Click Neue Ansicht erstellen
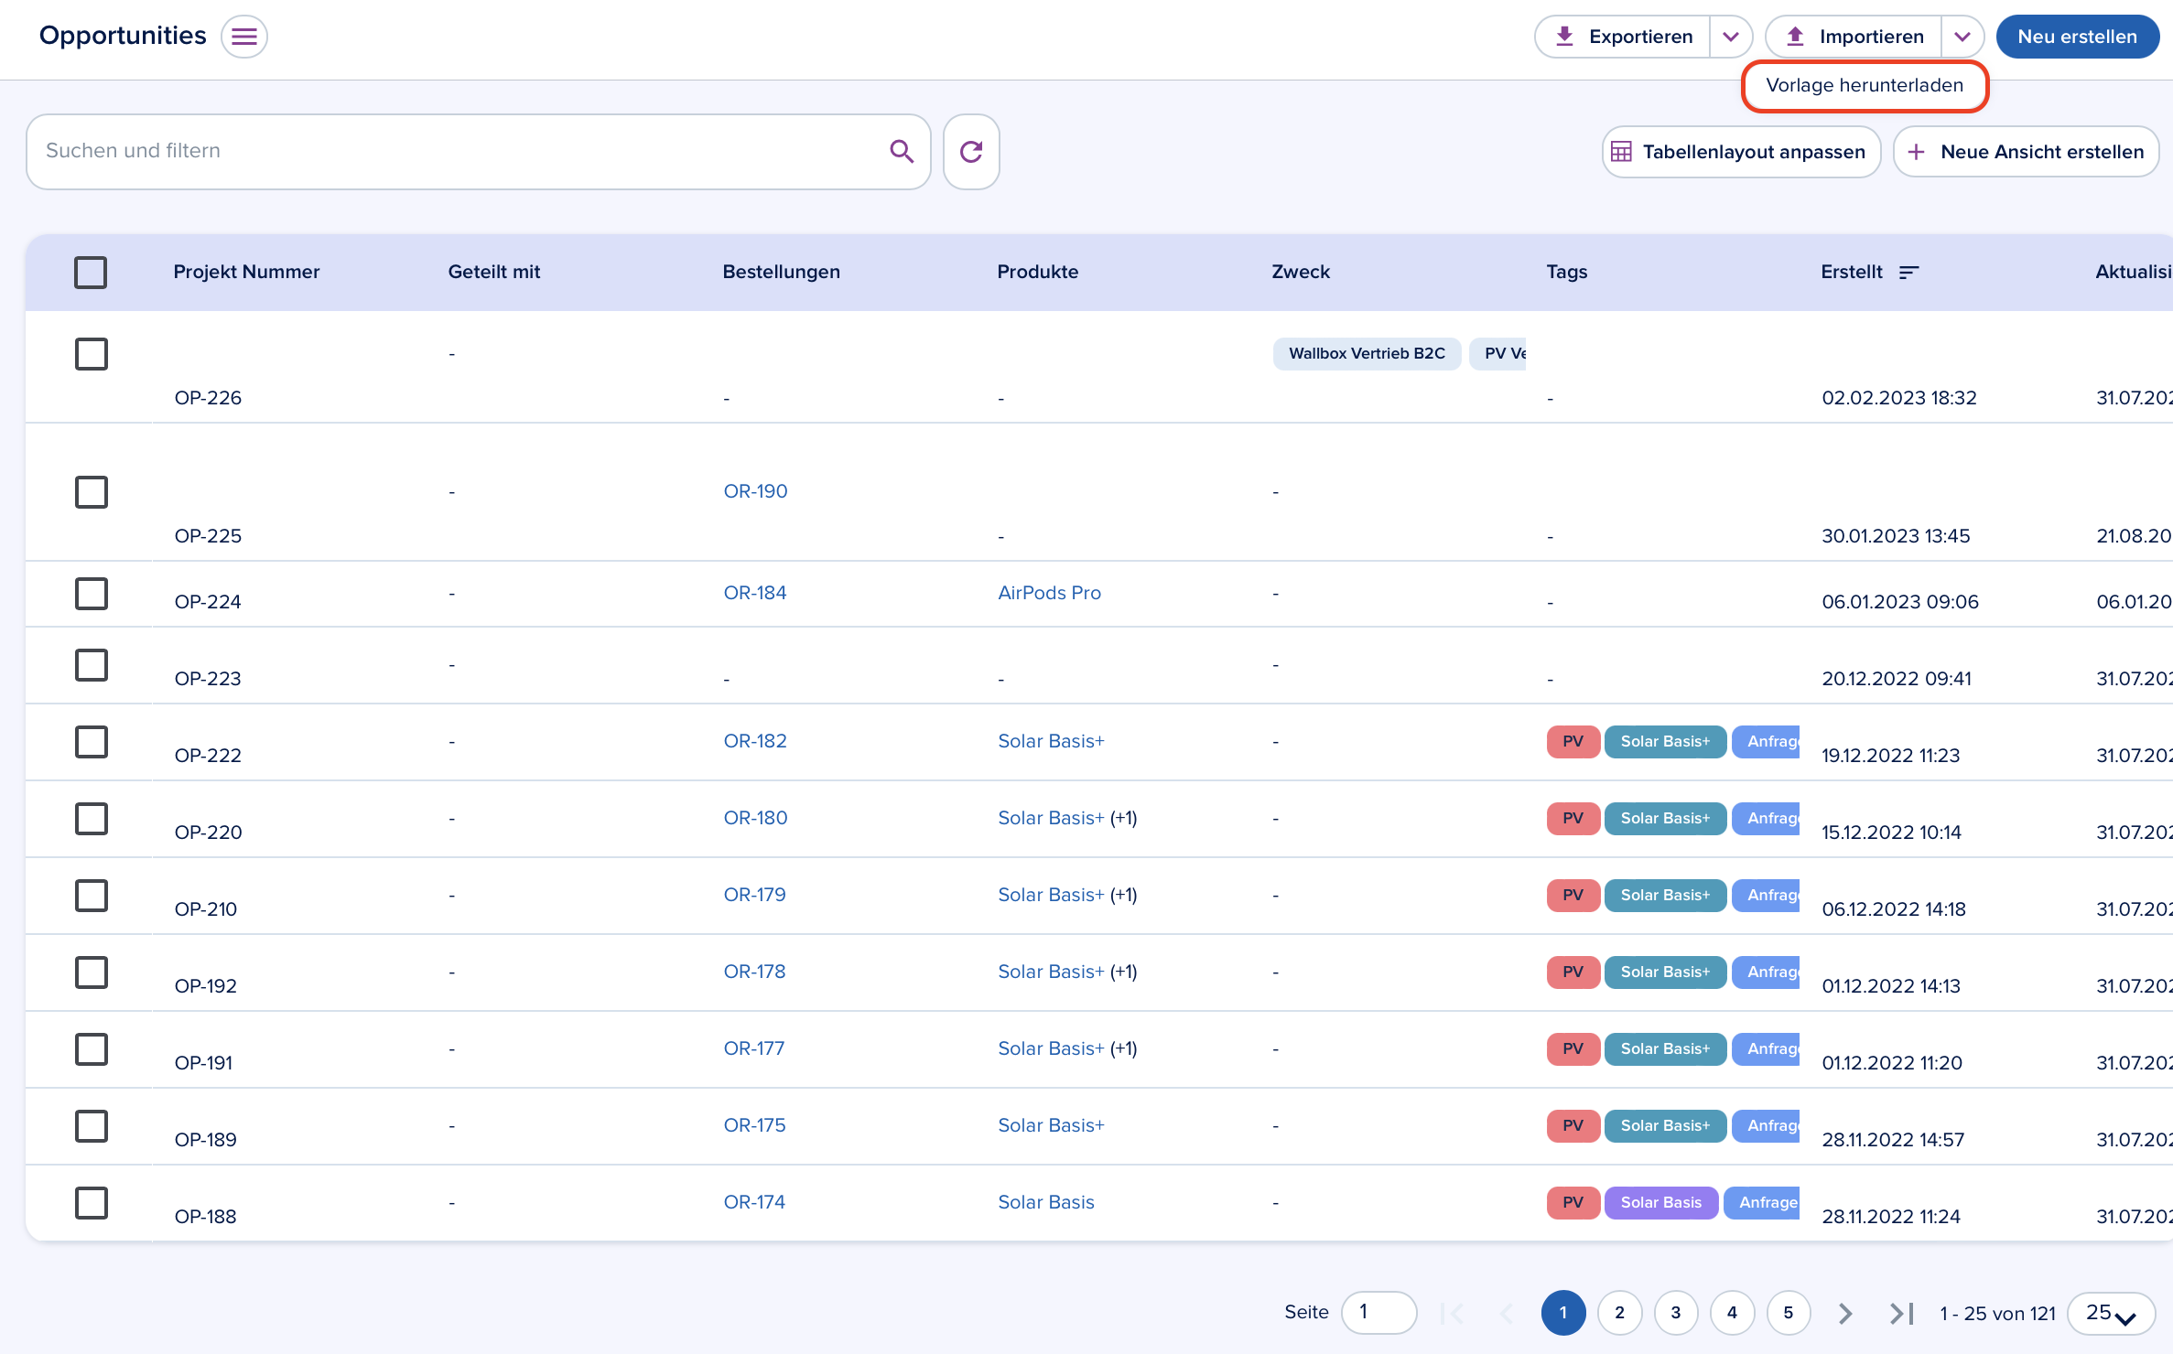 coord(2026,152)
